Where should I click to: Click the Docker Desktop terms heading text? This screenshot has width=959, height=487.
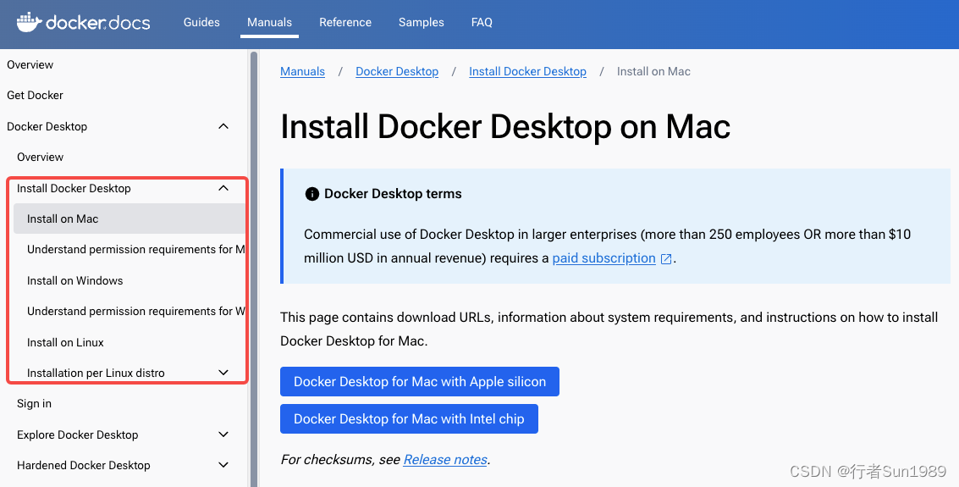(x=393, y=194)
